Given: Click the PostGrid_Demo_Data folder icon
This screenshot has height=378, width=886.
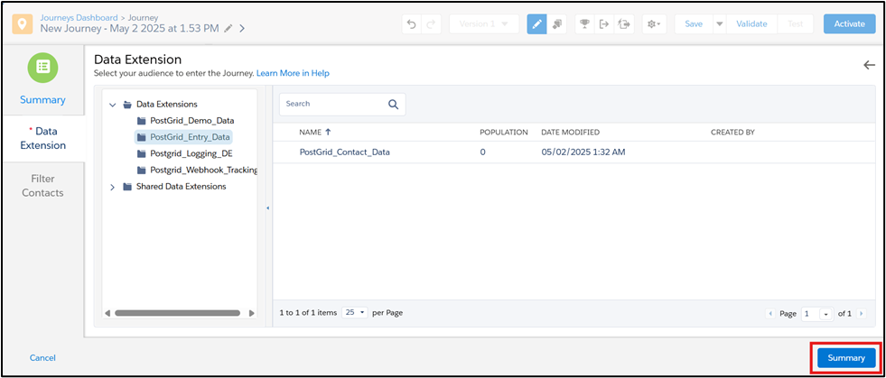Looking at the screenshot, I should pyautogui.click(x=141, y=121).
